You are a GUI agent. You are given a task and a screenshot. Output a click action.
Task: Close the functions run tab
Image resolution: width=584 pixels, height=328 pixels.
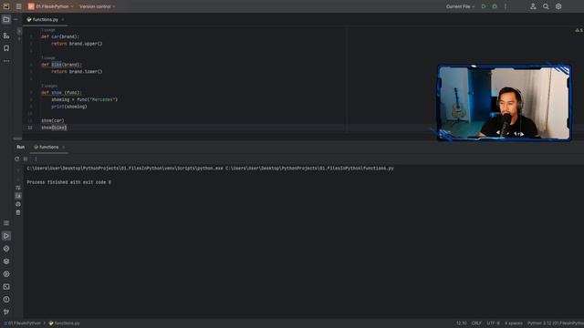coord(63,148)
